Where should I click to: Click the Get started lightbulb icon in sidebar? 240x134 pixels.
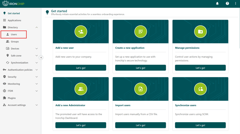click(4, 13)
